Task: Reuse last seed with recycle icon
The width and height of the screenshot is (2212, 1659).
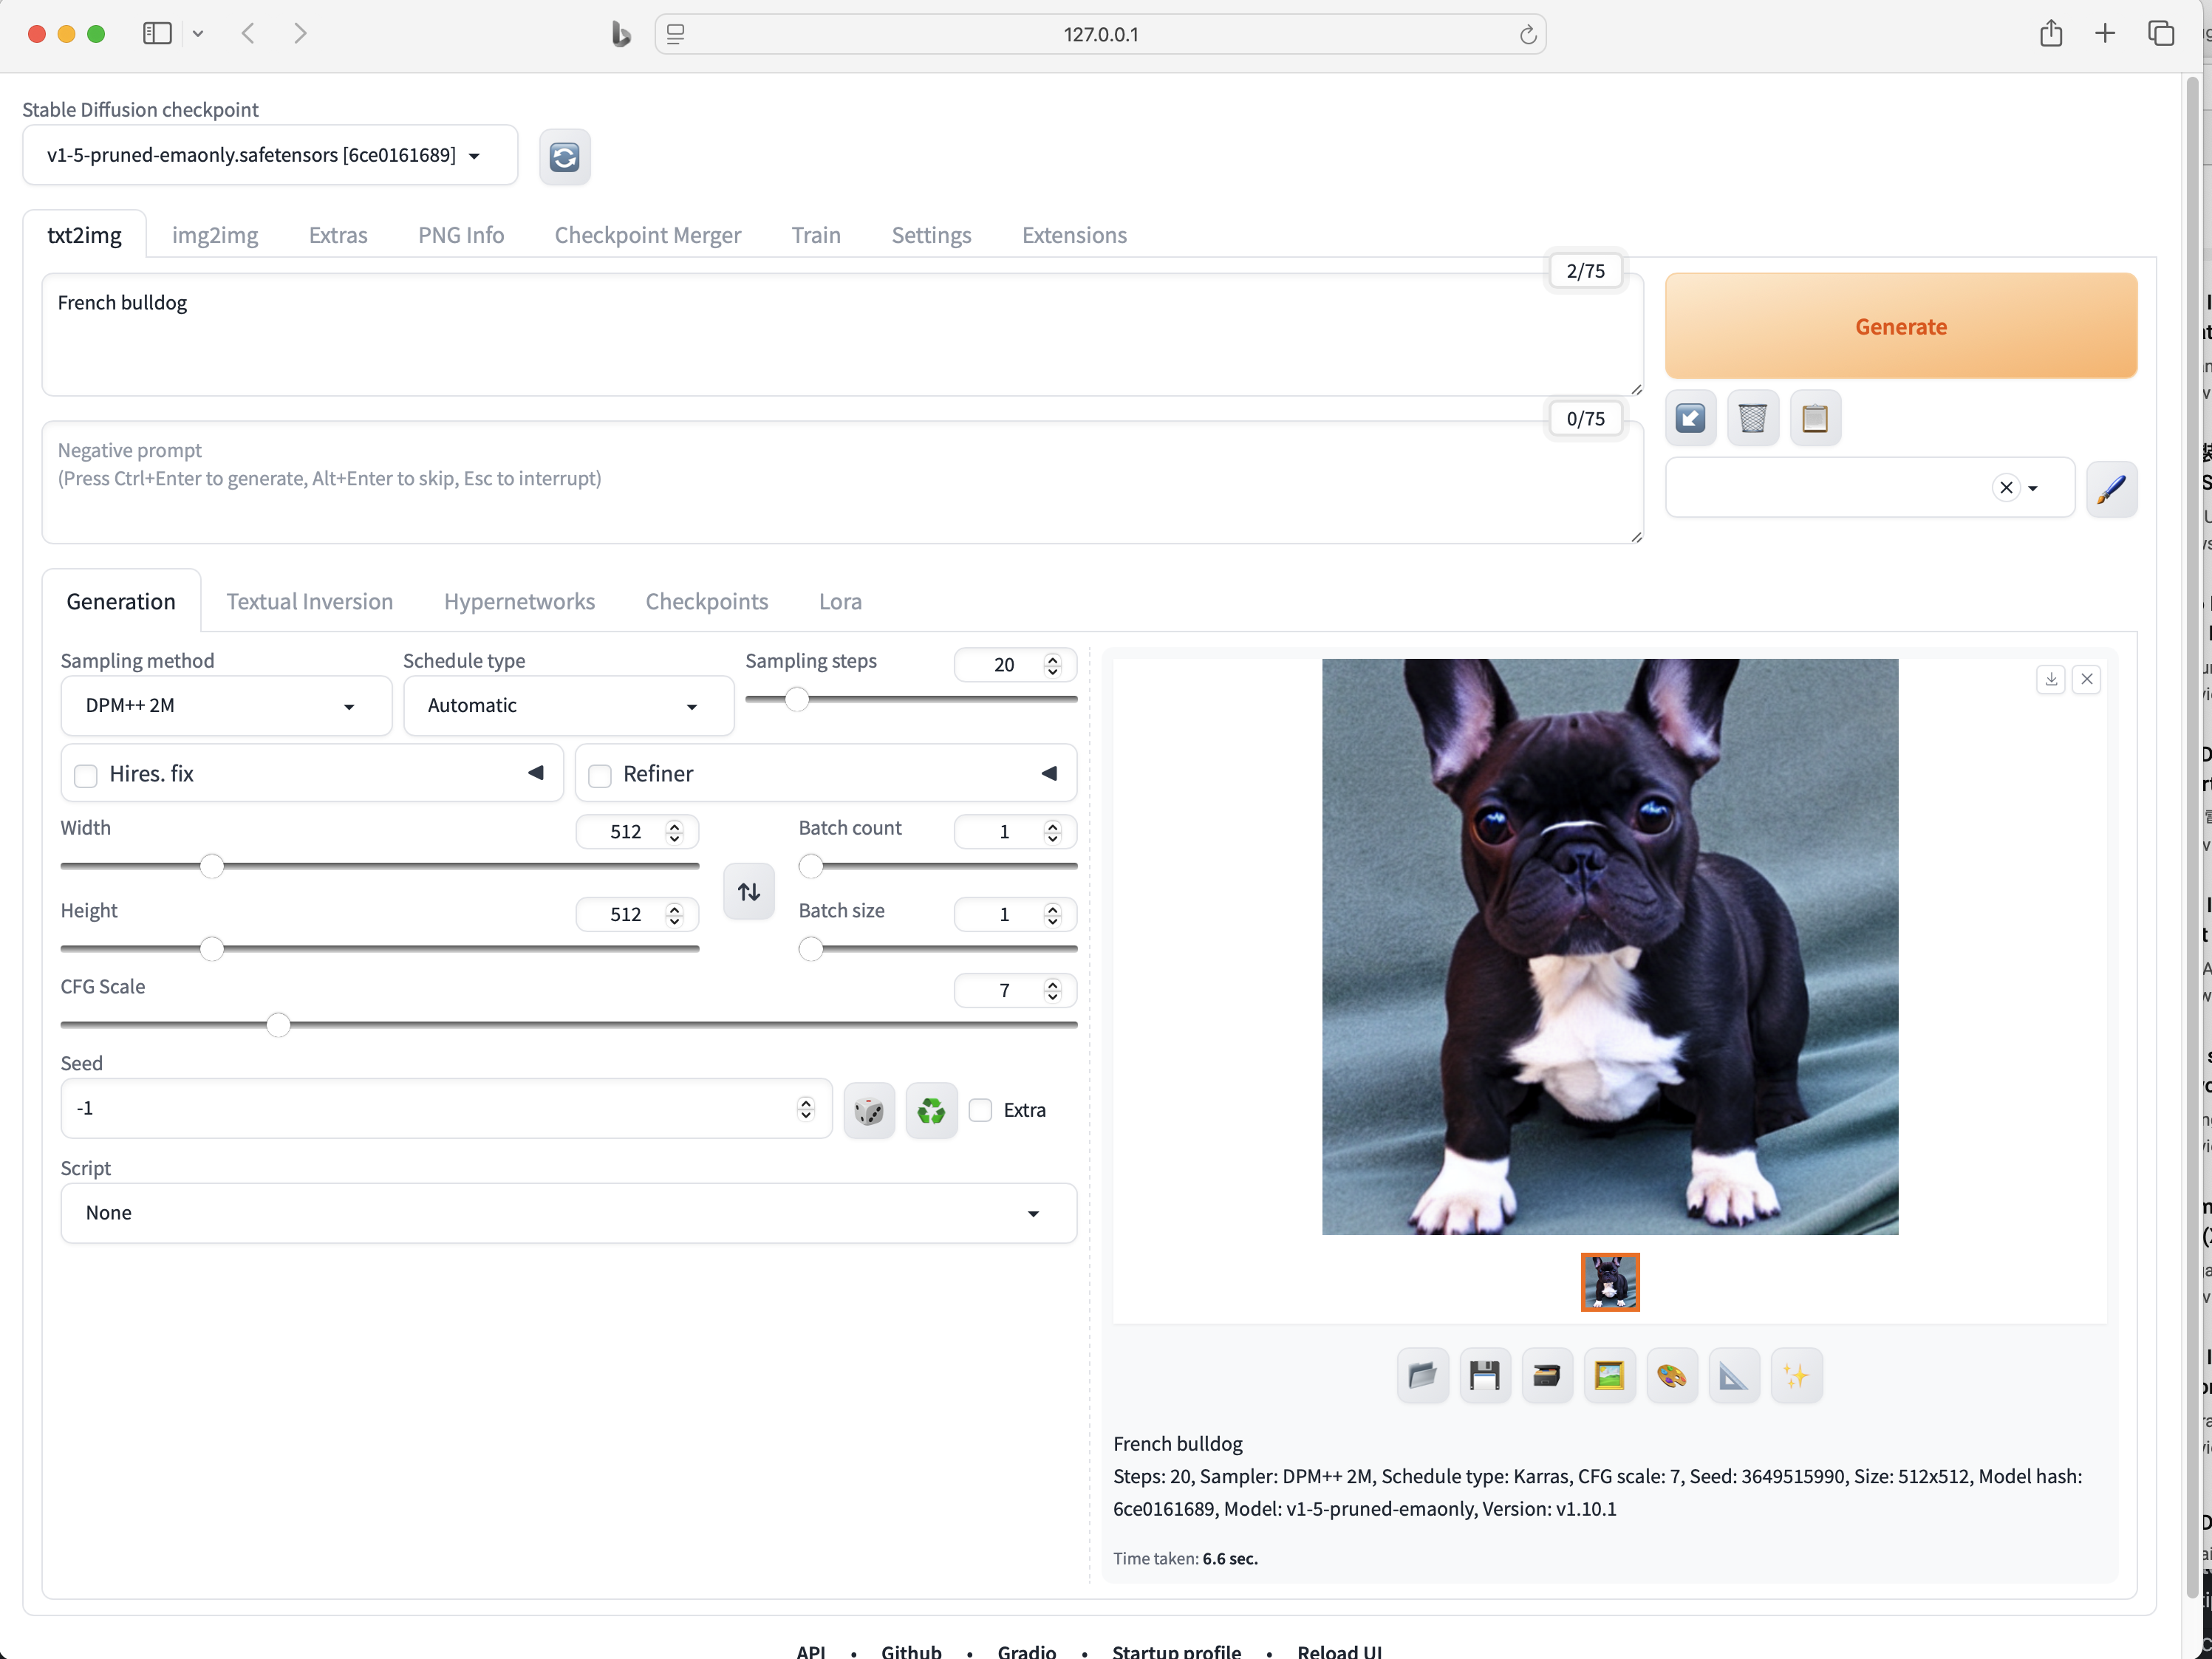Action: 931,1110
